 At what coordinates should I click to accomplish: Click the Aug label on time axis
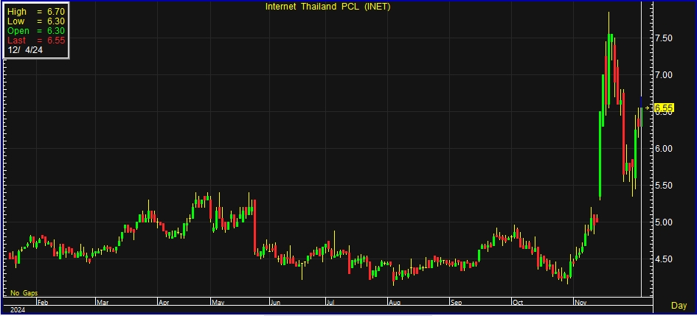[395, 302]
